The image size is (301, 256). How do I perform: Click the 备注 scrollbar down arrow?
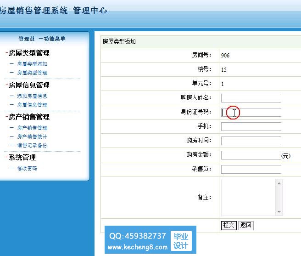pyautogui.click(x=279, y=212)
